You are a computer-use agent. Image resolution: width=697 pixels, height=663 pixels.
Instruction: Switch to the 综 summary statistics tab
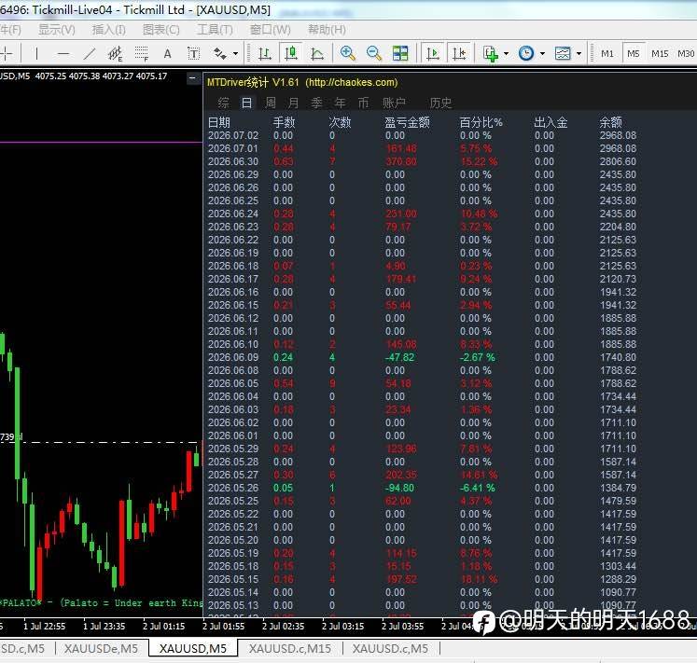pyautogui.click(x=224, y=104)
